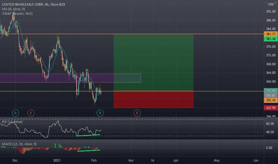Click the 40.00 RSI axis label
The width and height of the screenshot is (278, 164).
tap(270, 132)
